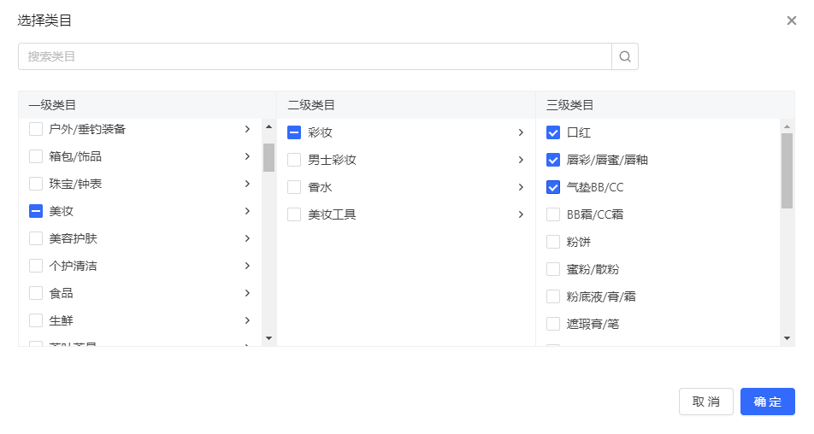Check the 香水 checkbox
Viewport: 814px width, 434px height.
pos(294,187)
